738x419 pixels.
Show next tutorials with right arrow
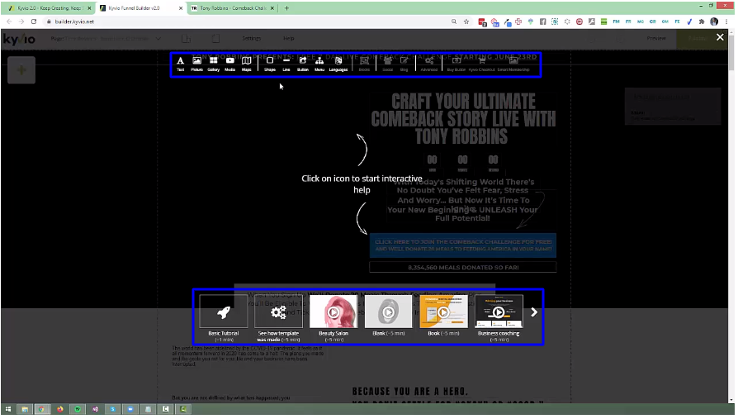[535, 313]
